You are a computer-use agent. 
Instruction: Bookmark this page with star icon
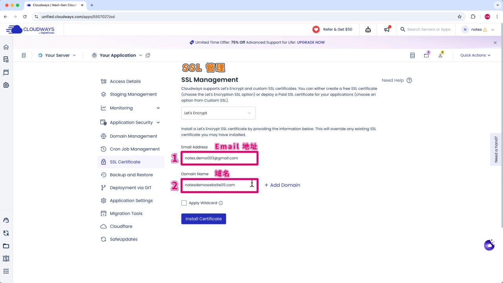click(459, 17)
